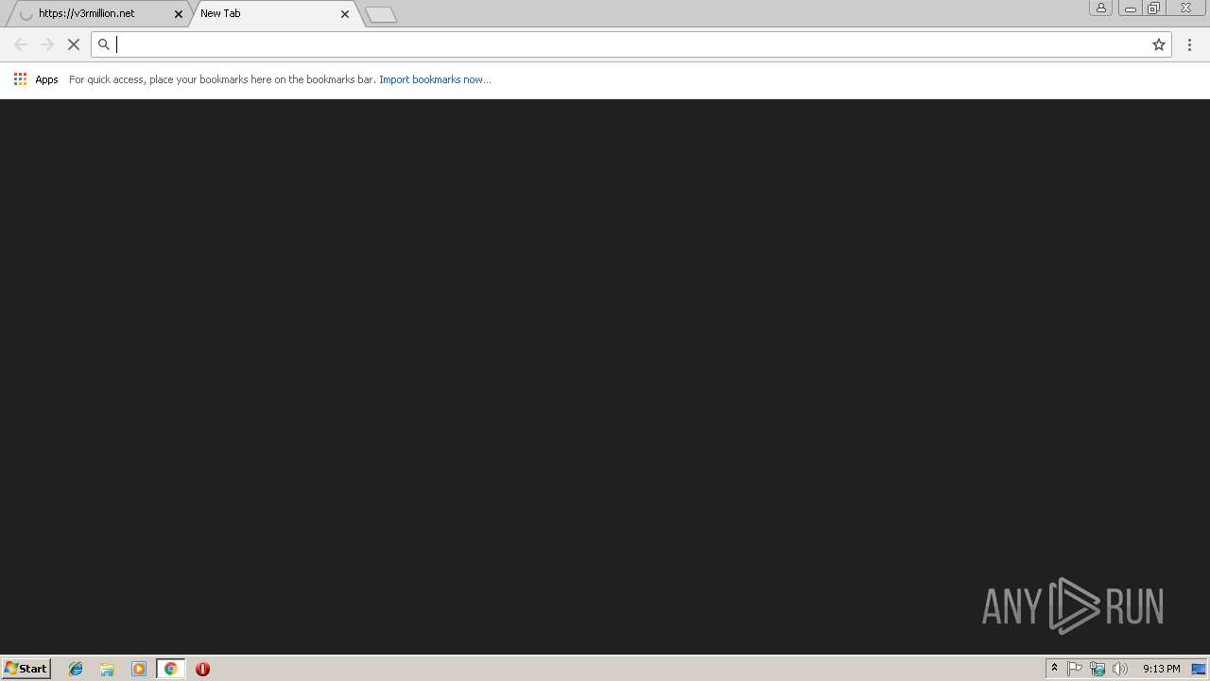Select the Chrome taskbar button
This screenshot has width=1210, height=681.
coord(170,669)
